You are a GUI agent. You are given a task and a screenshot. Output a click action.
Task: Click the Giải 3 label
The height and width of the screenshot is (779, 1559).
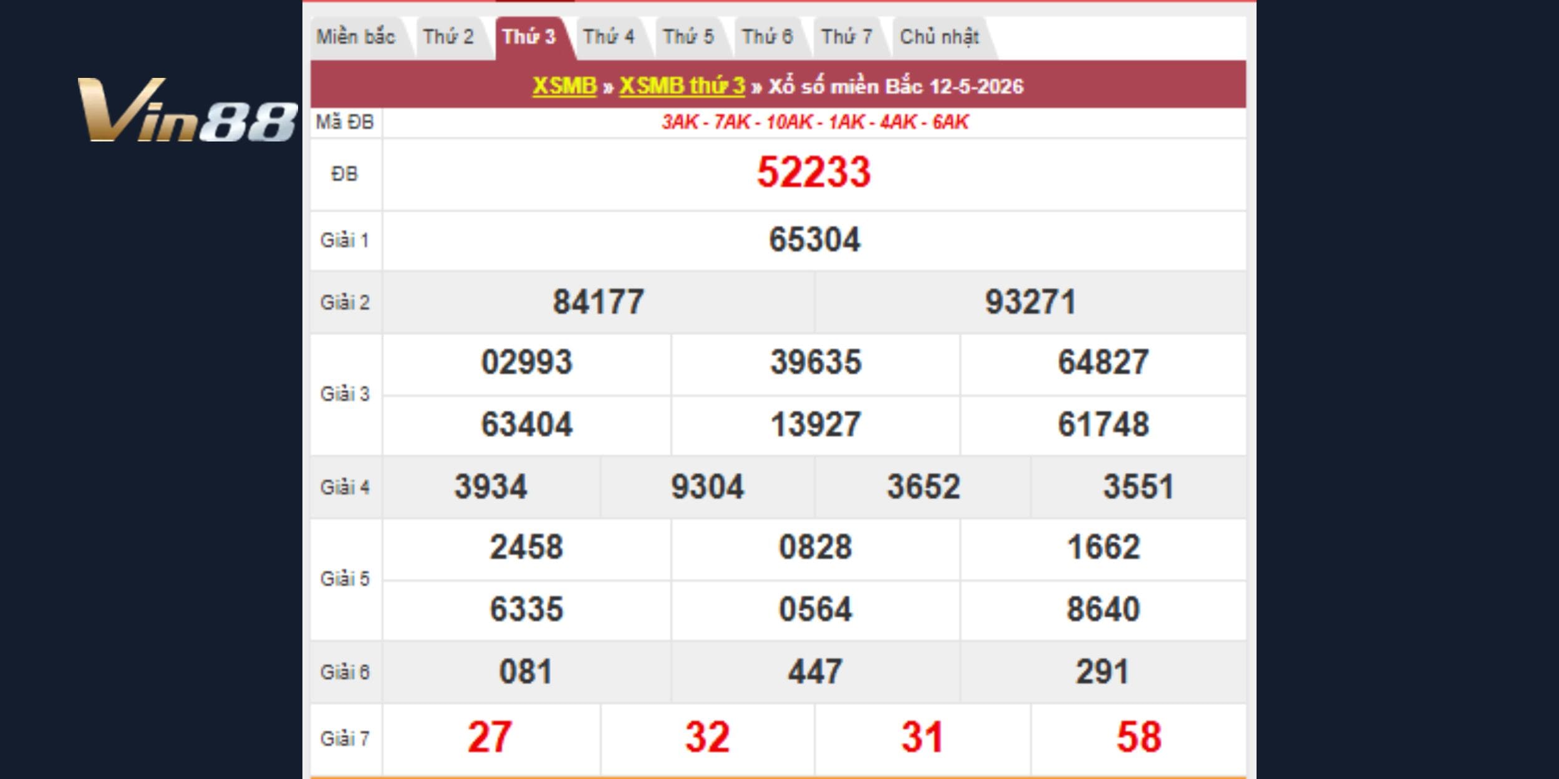345,394
